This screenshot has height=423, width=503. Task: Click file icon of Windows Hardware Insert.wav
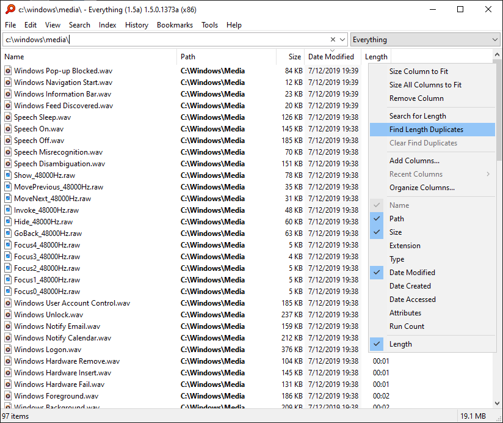click(x=8, y=373)
